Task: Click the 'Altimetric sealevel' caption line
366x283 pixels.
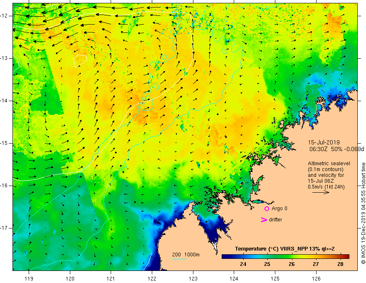Action: 329,164
